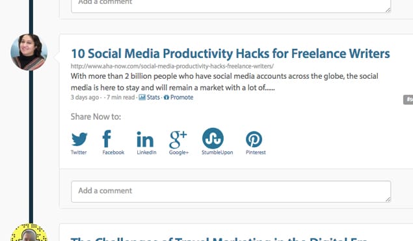The image size is (413, 241).
Task: Open the Stats chart icon link
Action: coord(150,97)
